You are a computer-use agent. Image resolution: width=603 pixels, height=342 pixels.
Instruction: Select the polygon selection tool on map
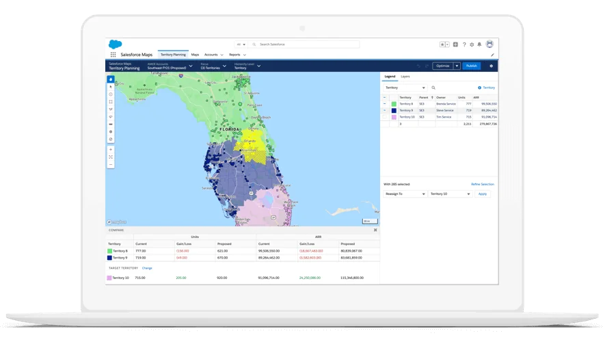[111, 109]
